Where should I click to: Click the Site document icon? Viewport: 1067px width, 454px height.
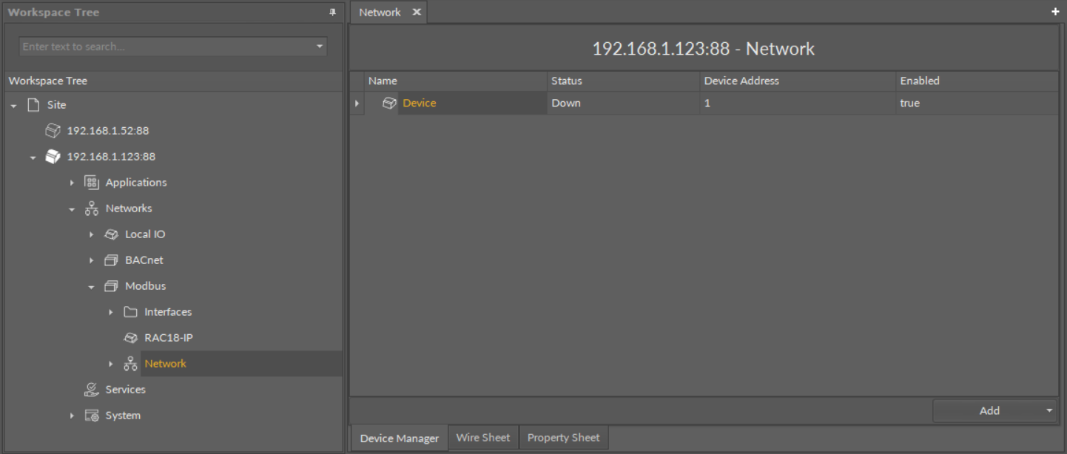point(33,105)
